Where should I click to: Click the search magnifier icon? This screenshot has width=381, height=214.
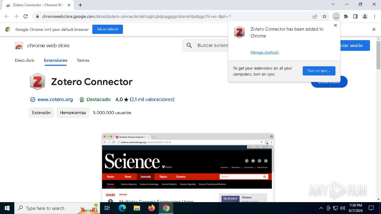(189, 45)
